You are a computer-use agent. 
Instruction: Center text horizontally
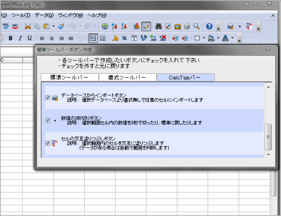pyautogui.click(x=52, y=39)
